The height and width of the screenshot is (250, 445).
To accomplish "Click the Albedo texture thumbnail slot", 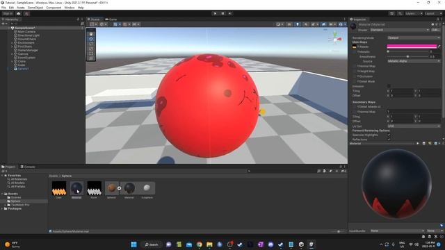I will [354, 47].
